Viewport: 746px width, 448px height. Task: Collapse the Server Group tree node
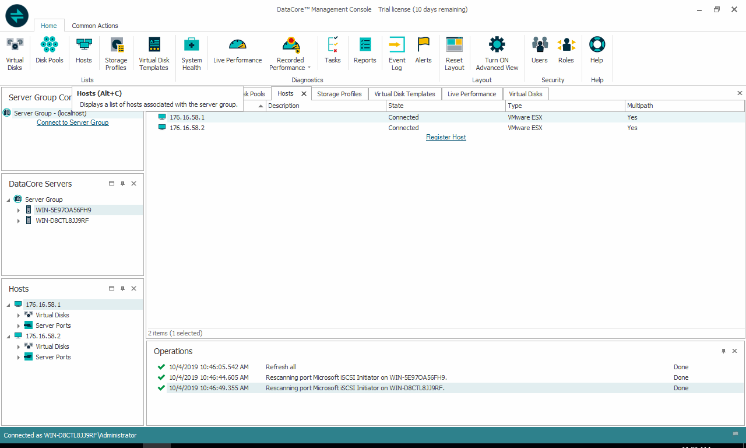click(x=8, y=199)
